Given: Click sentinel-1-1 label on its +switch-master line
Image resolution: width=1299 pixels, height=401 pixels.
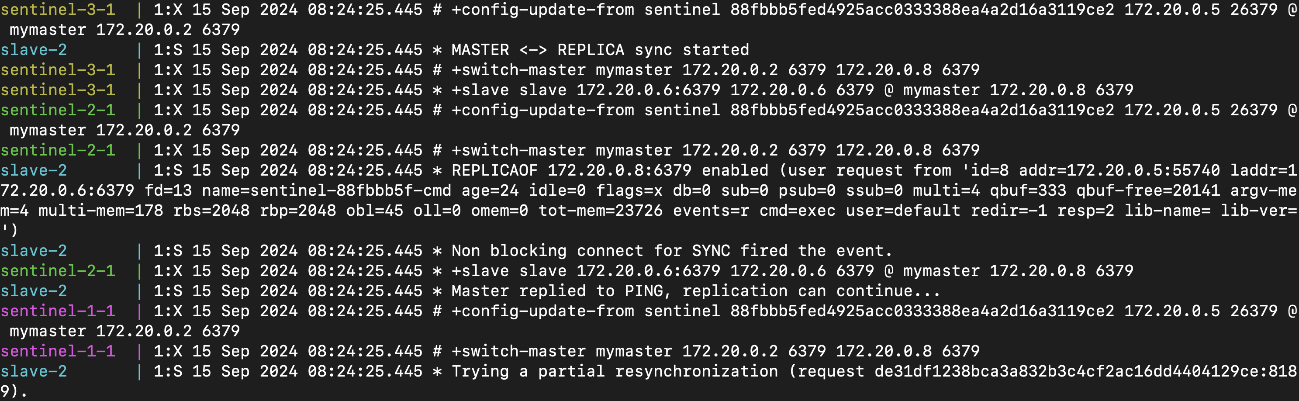Looking at the screenshot, I should pyautogui.click(x=58, y=351).
